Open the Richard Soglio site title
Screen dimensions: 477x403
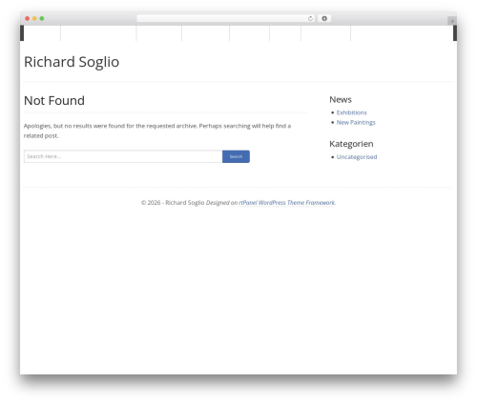(72, 62)
